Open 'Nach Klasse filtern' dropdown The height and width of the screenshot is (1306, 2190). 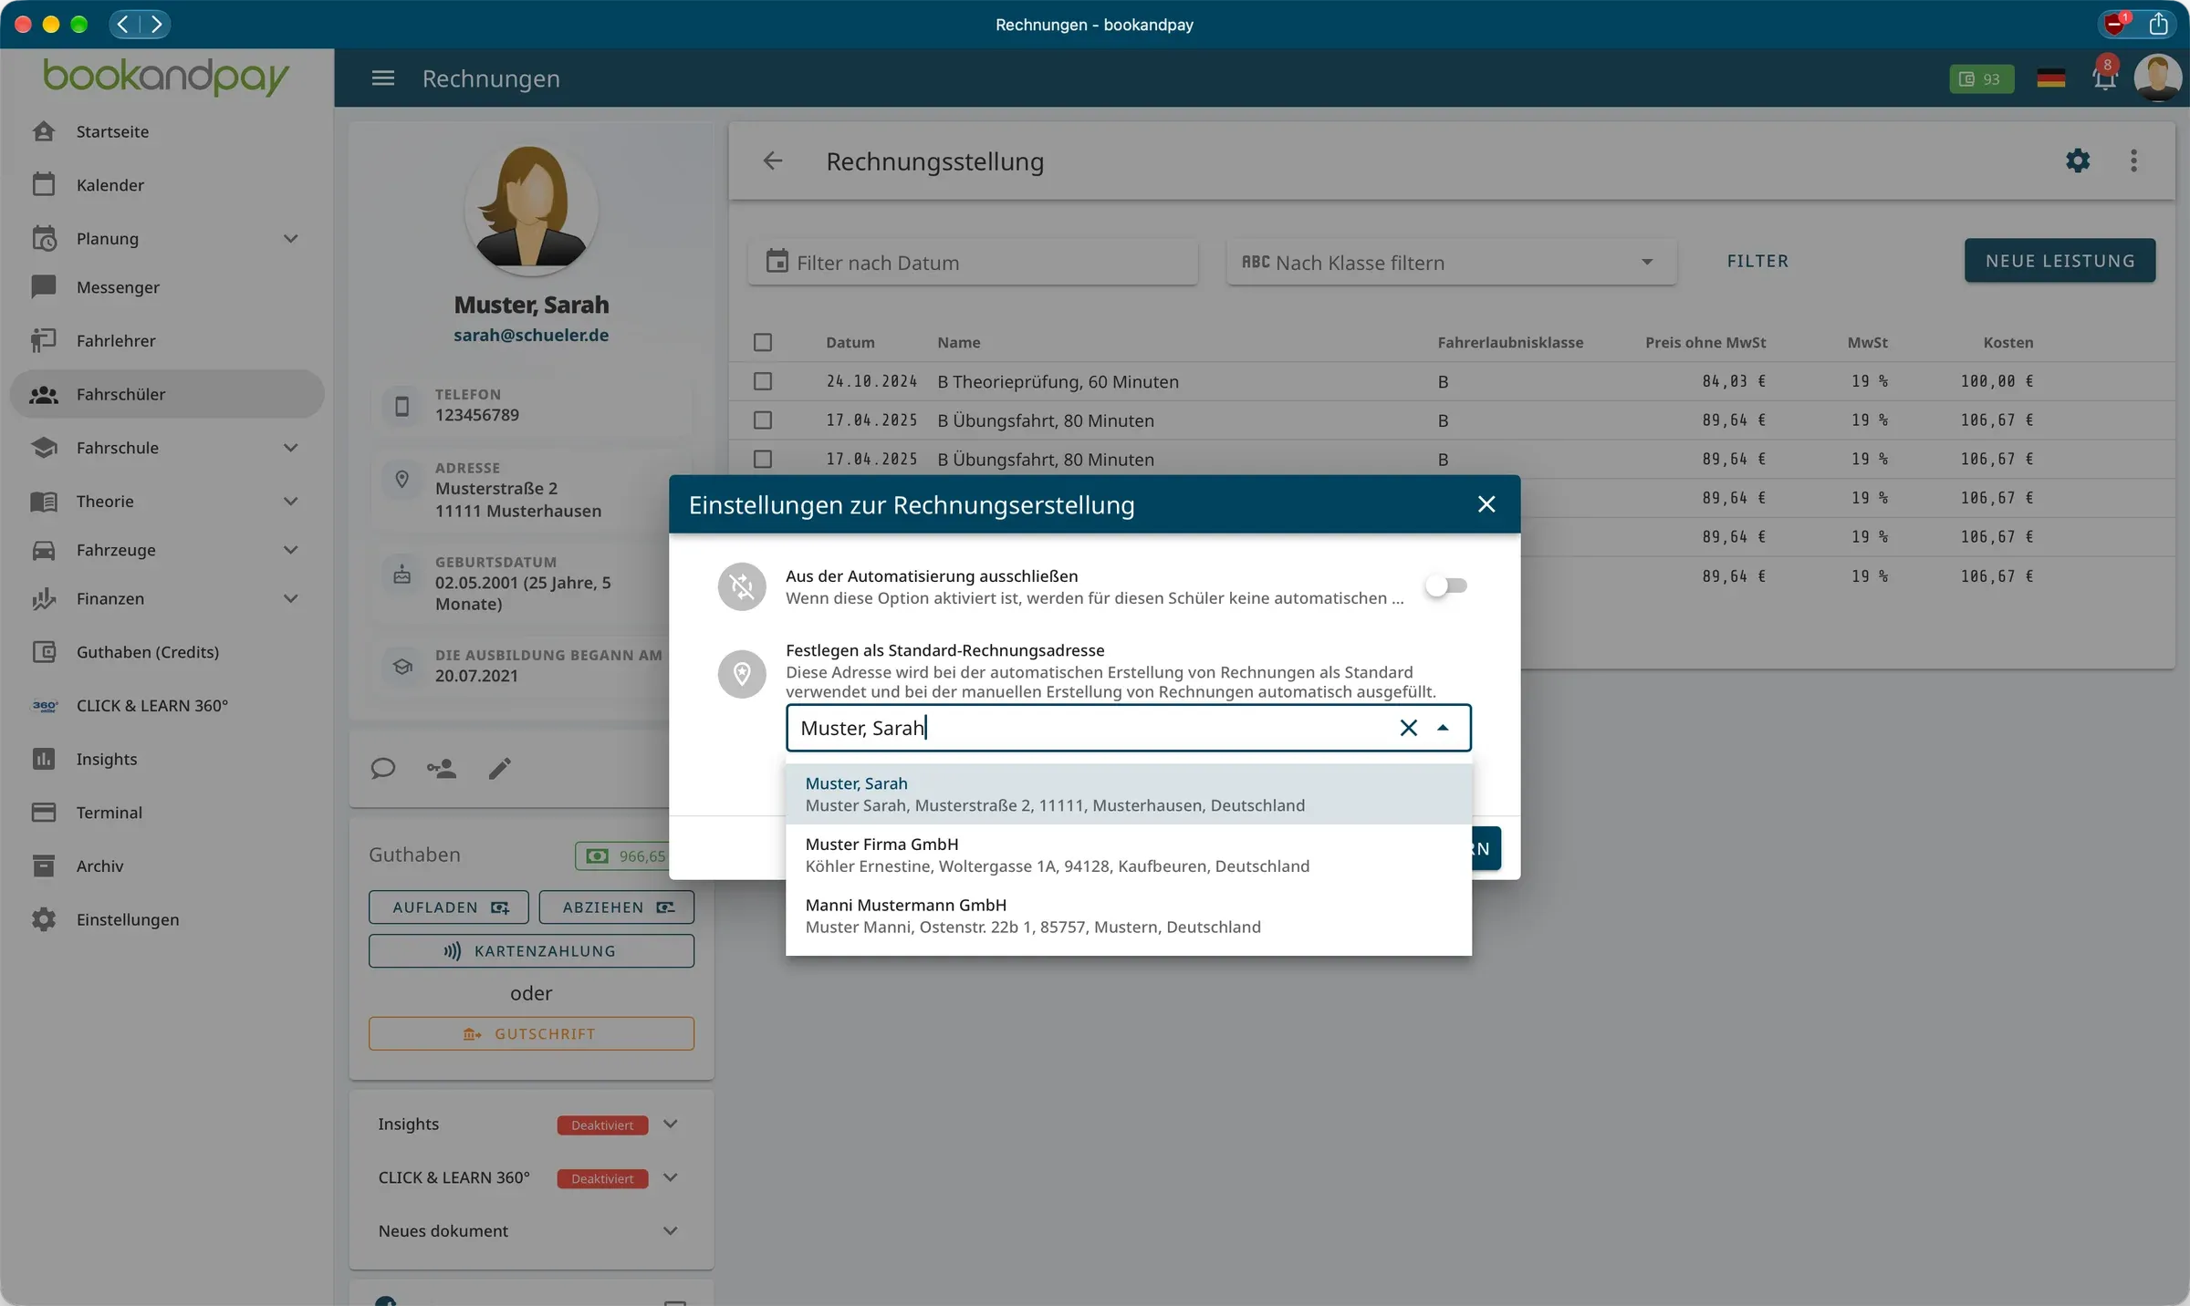pyautogui.click(x=1451, y=262)
